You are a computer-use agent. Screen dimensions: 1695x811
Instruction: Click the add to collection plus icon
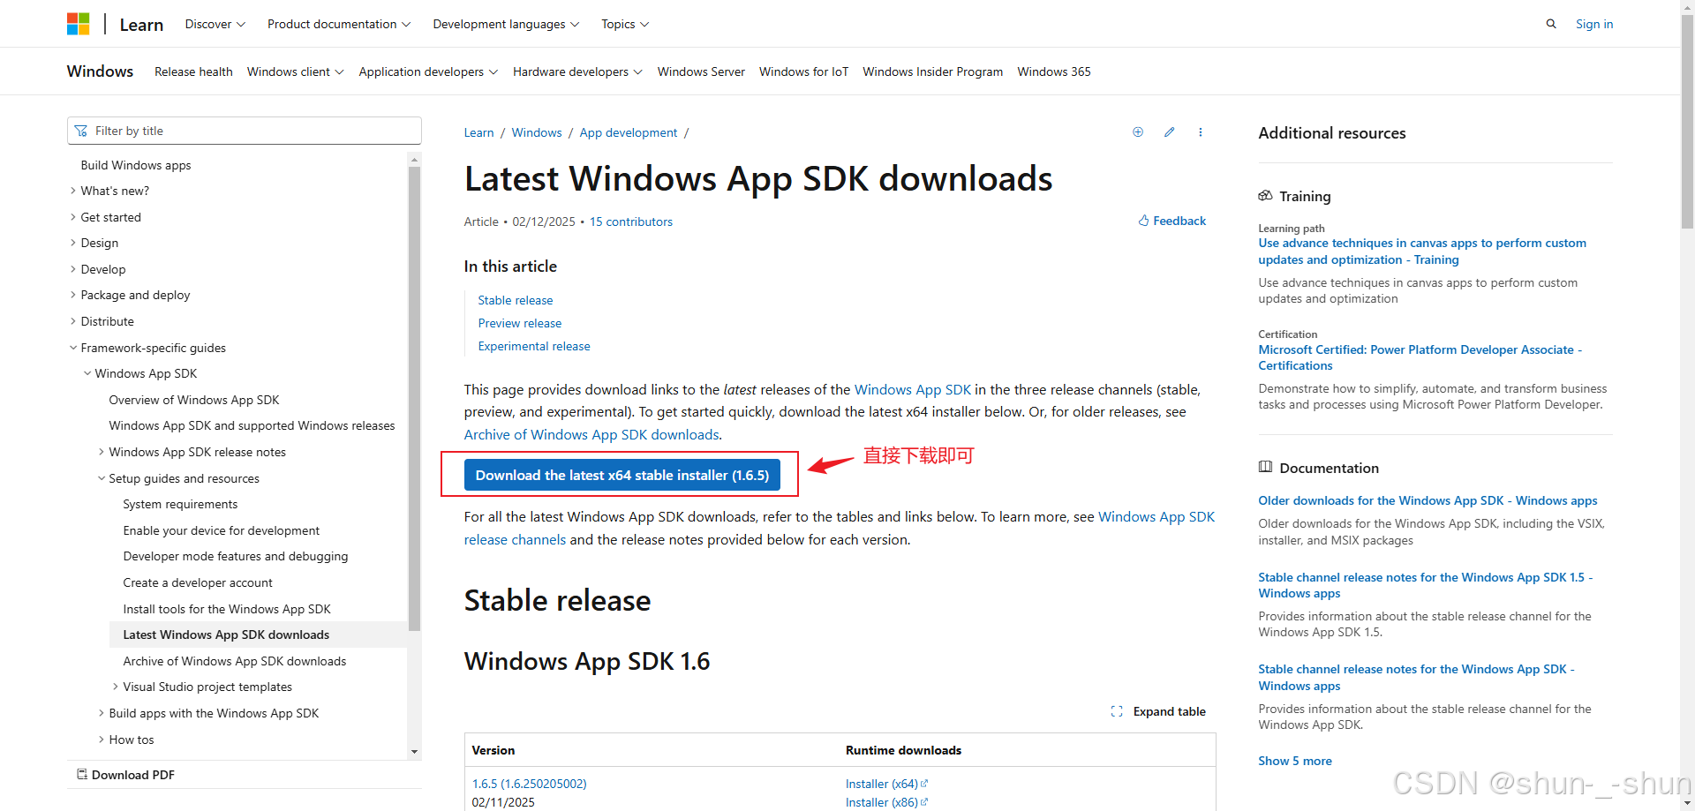[1138, 132]
